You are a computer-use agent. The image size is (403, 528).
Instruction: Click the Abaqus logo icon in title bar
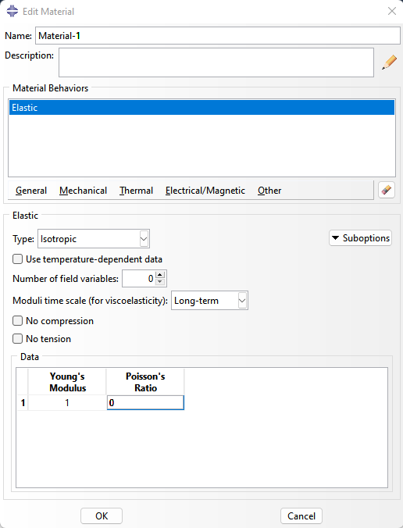click(12, 11)
